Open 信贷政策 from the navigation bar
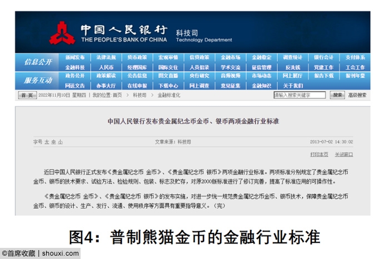This screenshot has width=389, height=259. point(199,58)
